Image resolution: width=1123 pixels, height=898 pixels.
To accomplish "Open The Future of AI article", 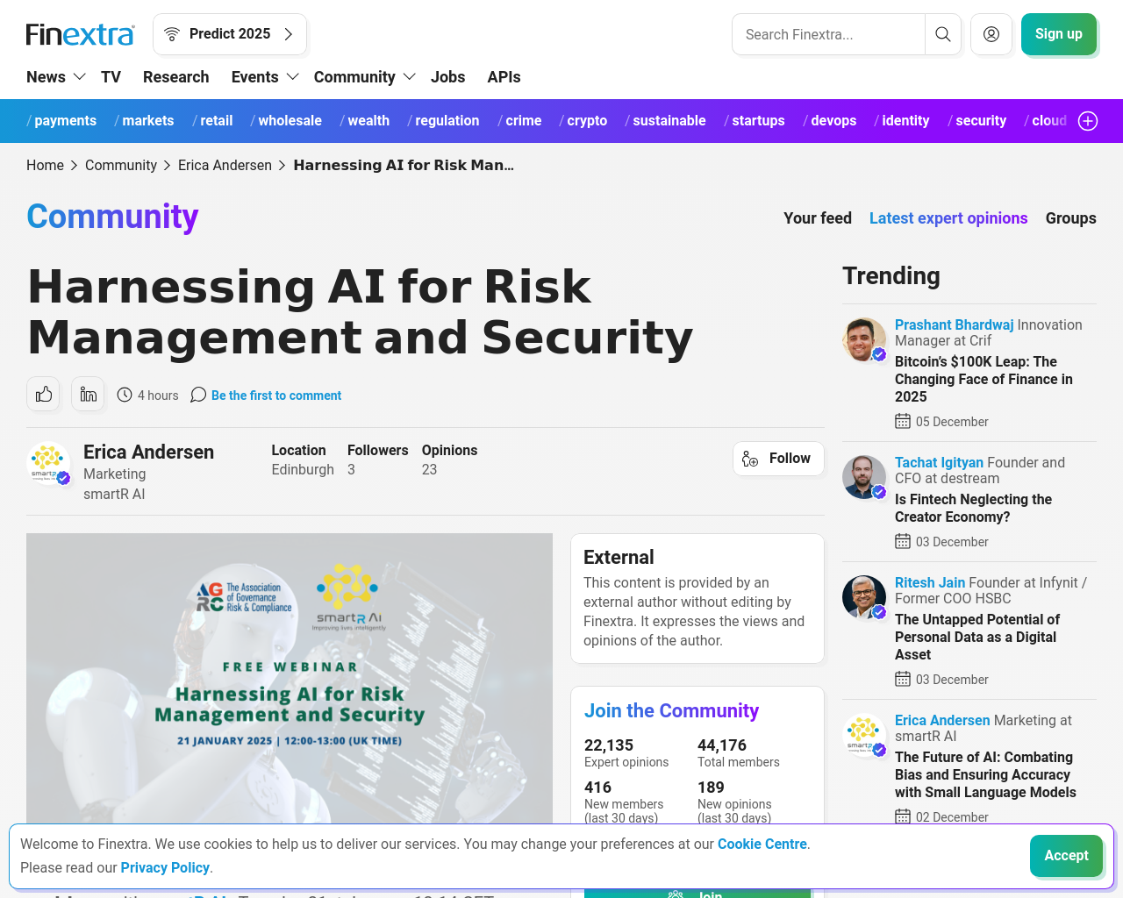I will point(985,774).
